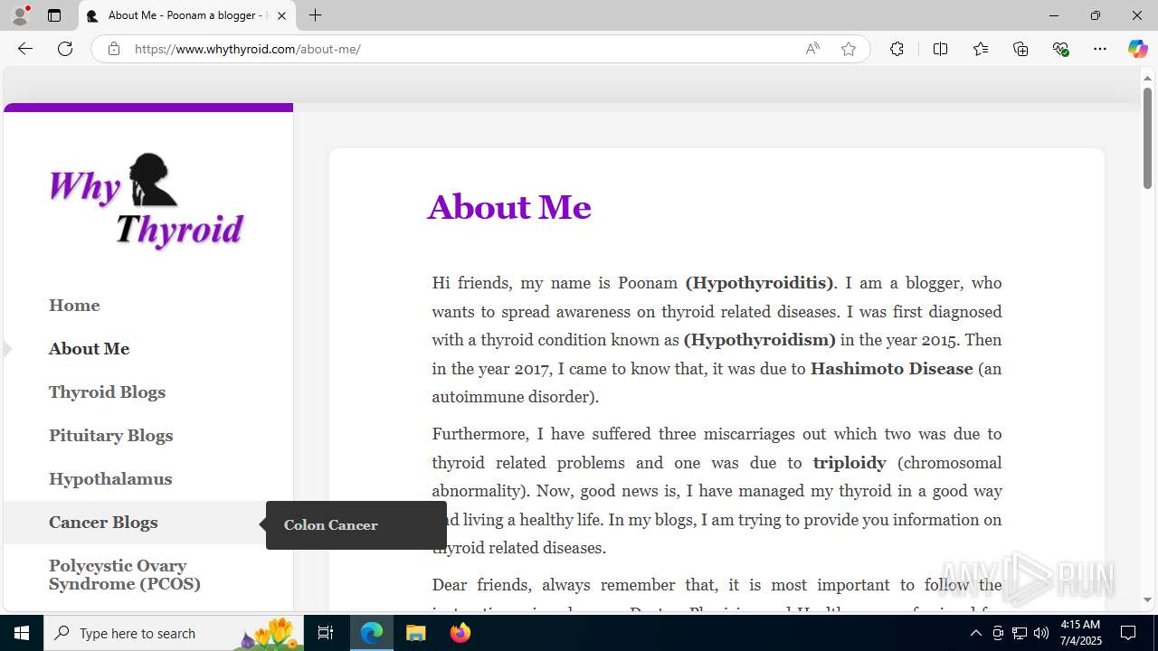Screen dimensions: 1158x651
Task: Open the browser profile icon
Action: (x=20, y=15)
